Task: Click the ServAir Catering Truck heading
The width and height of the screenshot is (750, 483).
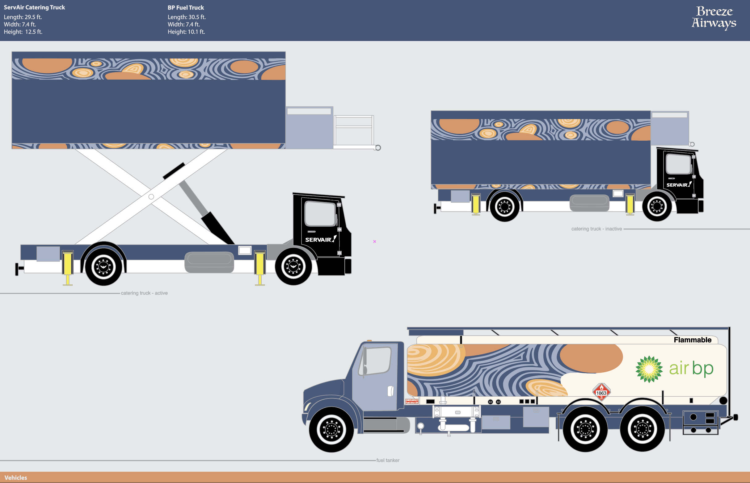Action: coord(34,7)
